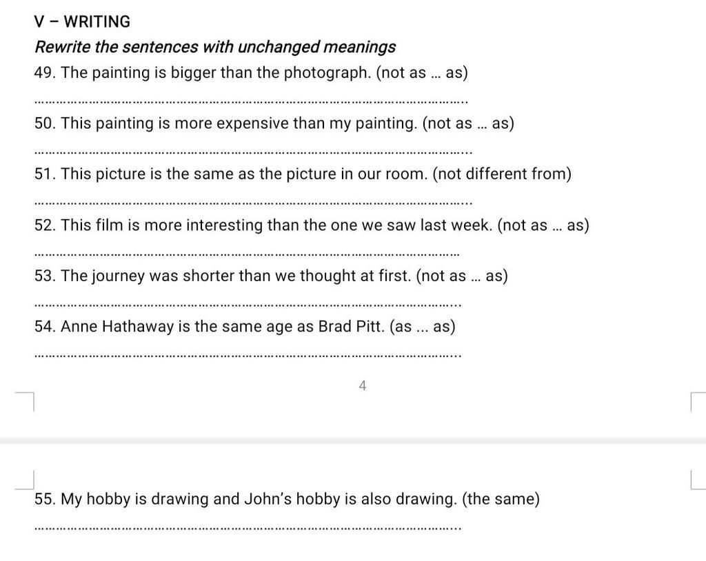Place cursor on answer line under question 54
The image size is (706, 561).
pyautogui.click(x=248, y=356)
